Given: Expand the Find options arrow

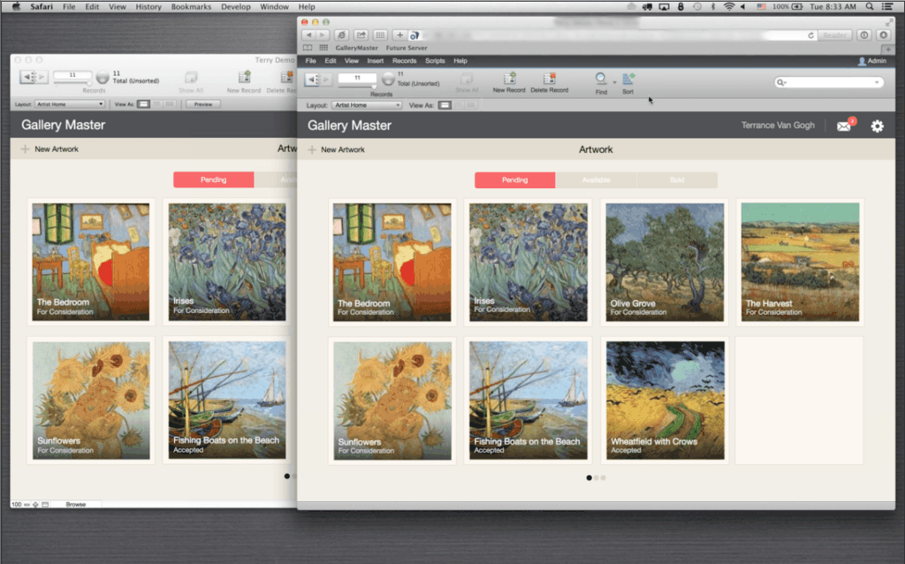Looking at the screenshot, I should (x=615, y=82).
